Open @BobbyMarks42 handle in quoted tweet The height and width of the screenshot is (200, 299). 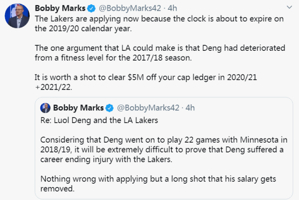tap(148, 108)
